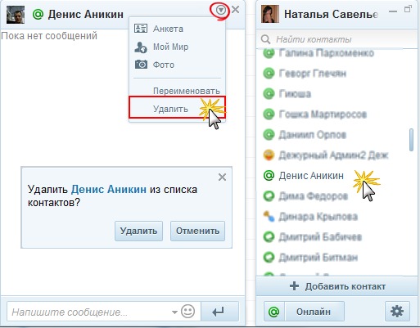
Task: Click the Найти контакты search field
Action: (337, 39)
